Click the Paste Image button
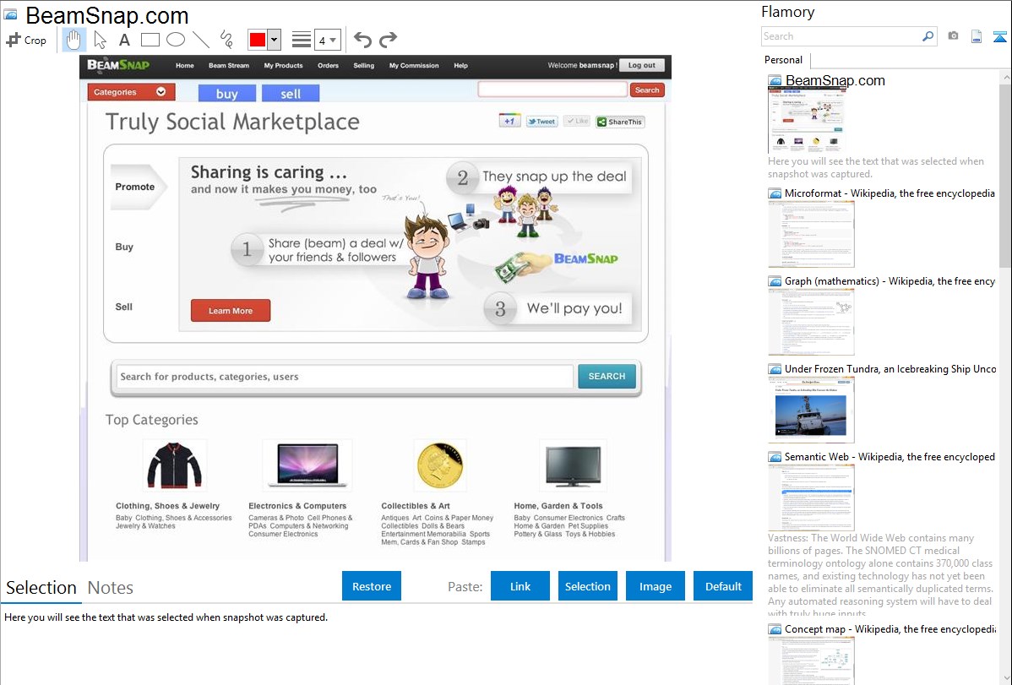This screenshot has height=685, width=1012. click(655, 586)
